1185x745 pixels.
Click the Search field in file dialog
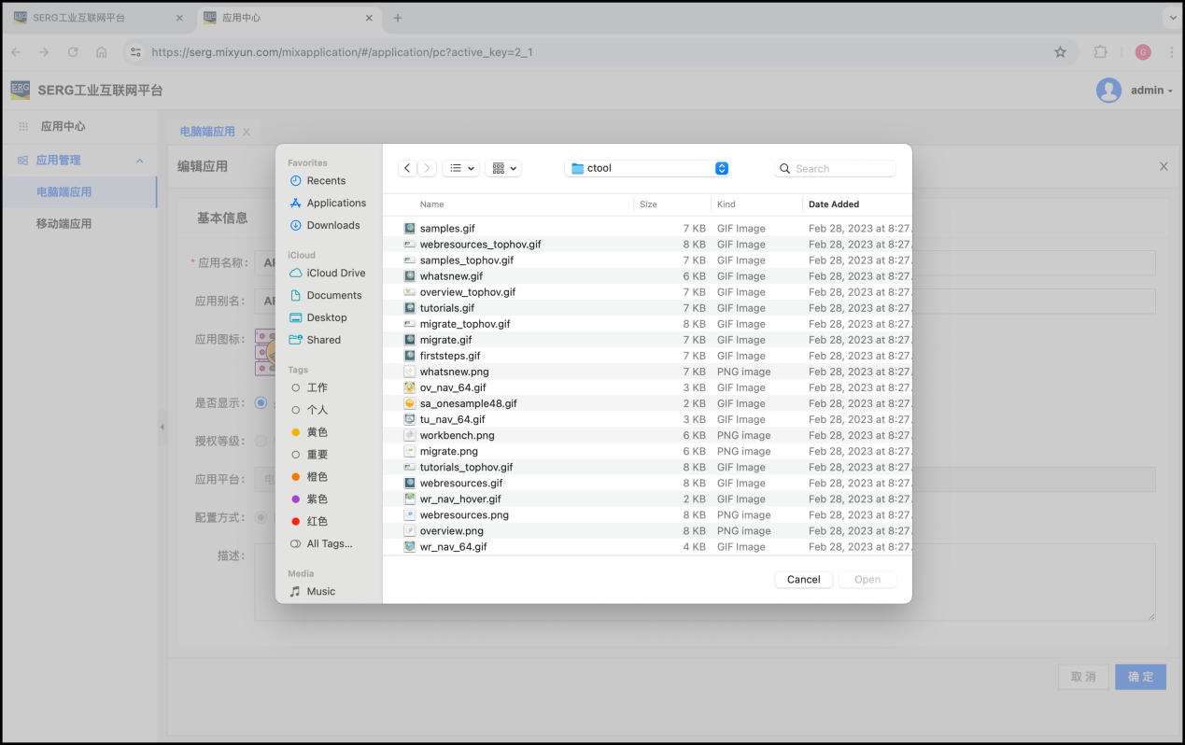coord(840,168)
